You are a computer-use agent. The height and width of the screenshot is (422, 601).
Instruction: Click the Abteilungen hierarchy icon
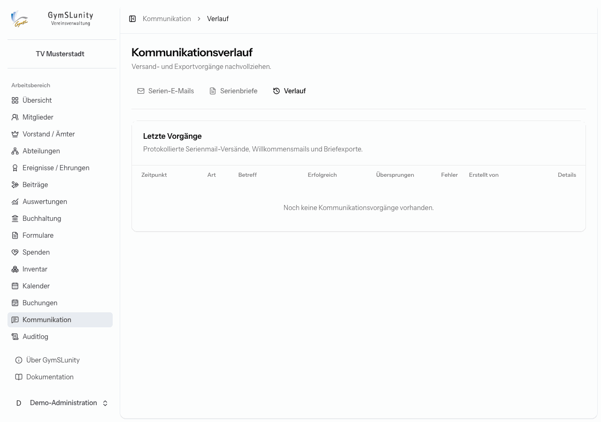[15, 151]
